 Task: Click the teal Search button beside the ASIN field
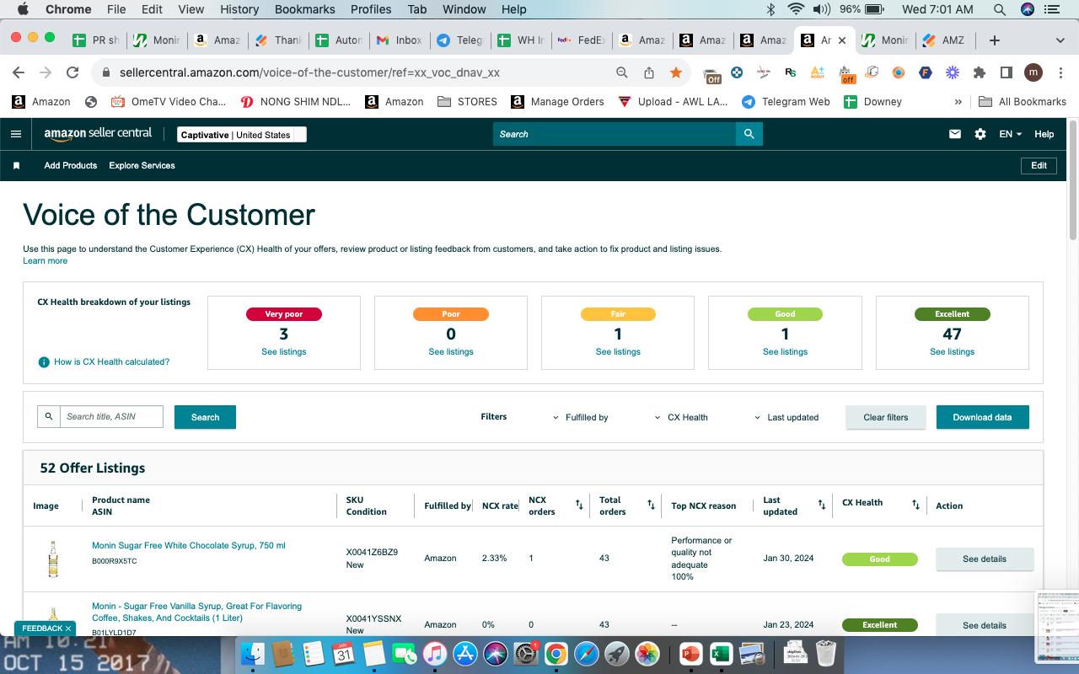pyautogui.click(x=205, y=417)
